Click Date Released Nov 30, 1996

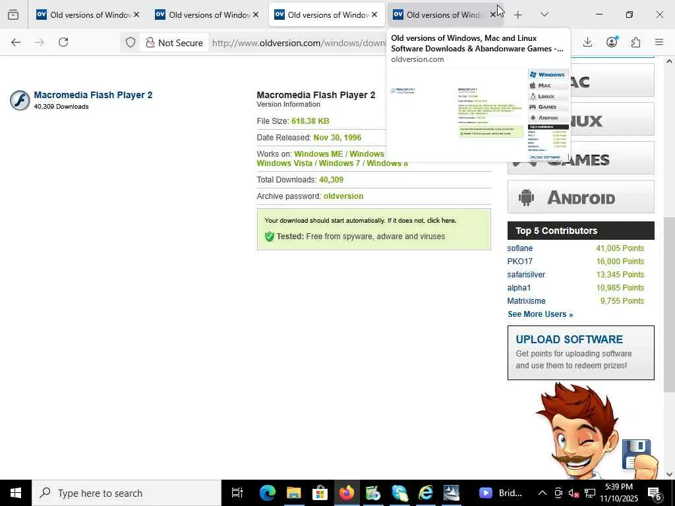337,138
